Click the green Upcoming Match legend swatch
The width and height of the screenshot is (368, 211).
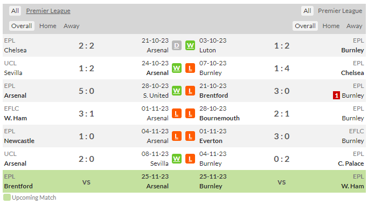click(x=7, y=198)
